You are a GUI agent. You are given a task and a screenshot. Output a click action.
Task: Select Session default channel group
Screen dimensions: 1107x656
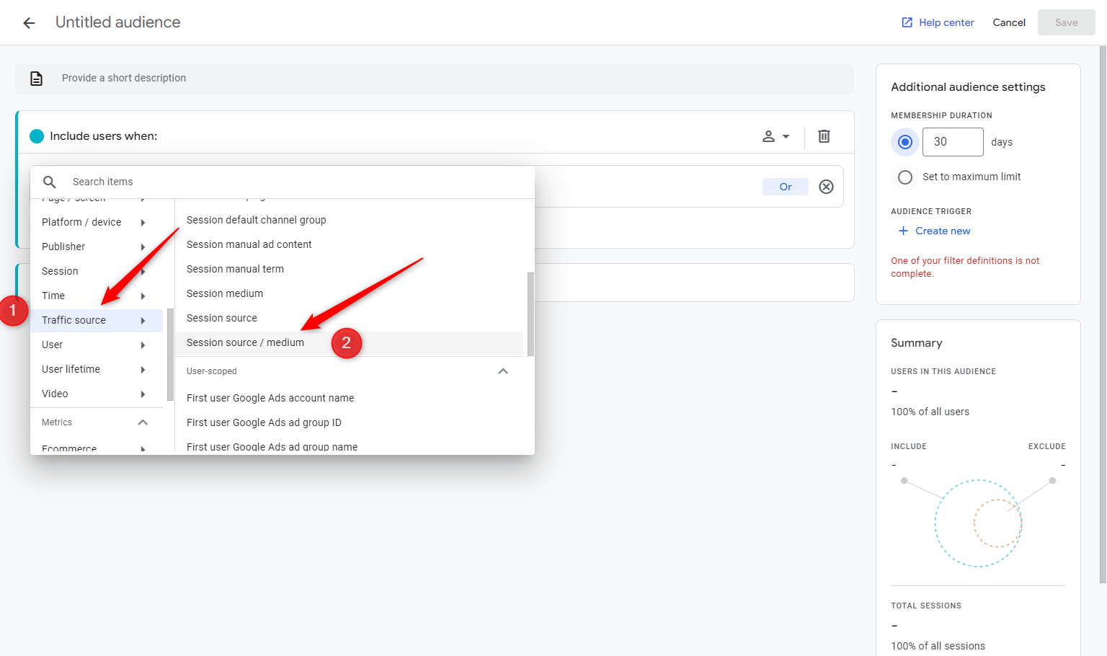pyautogui.click(x=256, y=220)
